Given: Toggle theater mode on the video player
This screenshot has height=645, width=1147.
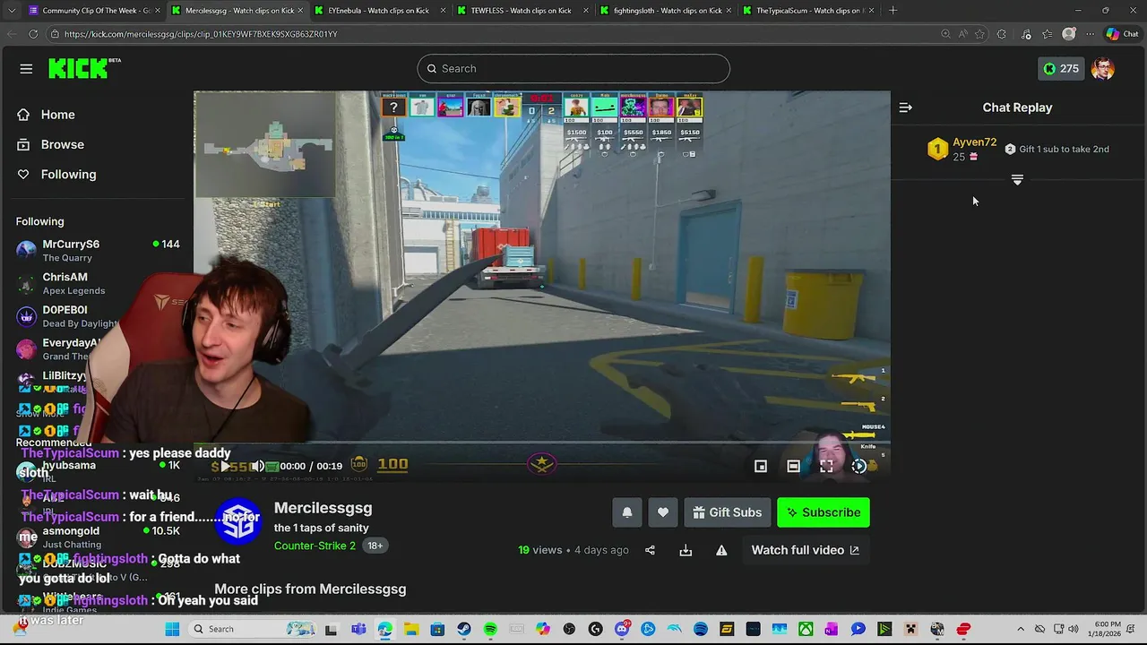Looking at the screenshot, I should click(x=794, y=466).
